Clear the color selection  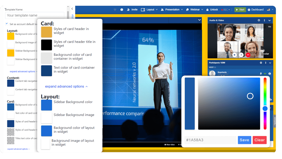[260, 140]
